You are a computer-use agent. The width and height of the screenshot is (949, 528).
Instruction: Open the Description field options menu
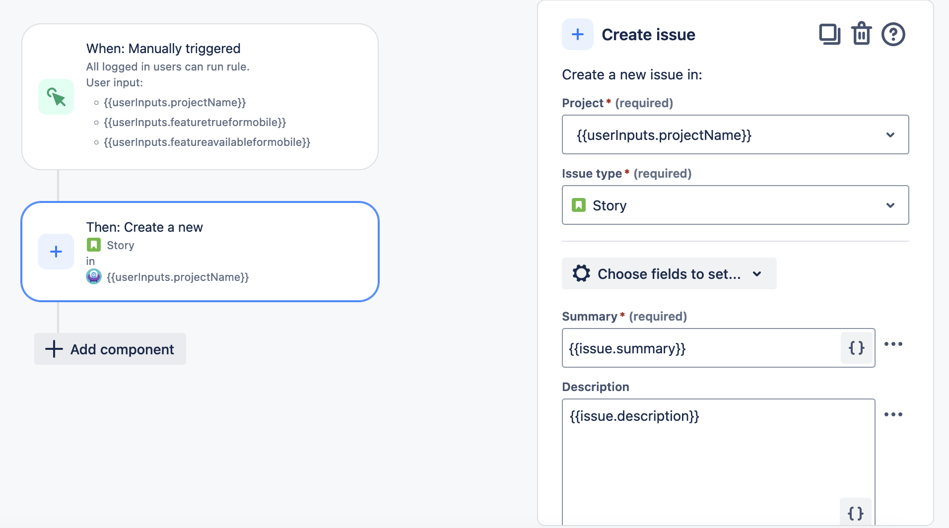point(894,414)
